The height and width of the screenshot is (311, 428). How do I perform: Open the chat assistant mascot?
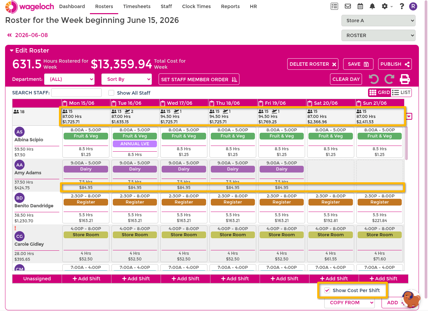point(411,299)
